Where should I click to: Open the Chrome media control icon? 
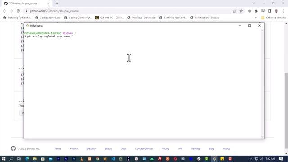263,11
